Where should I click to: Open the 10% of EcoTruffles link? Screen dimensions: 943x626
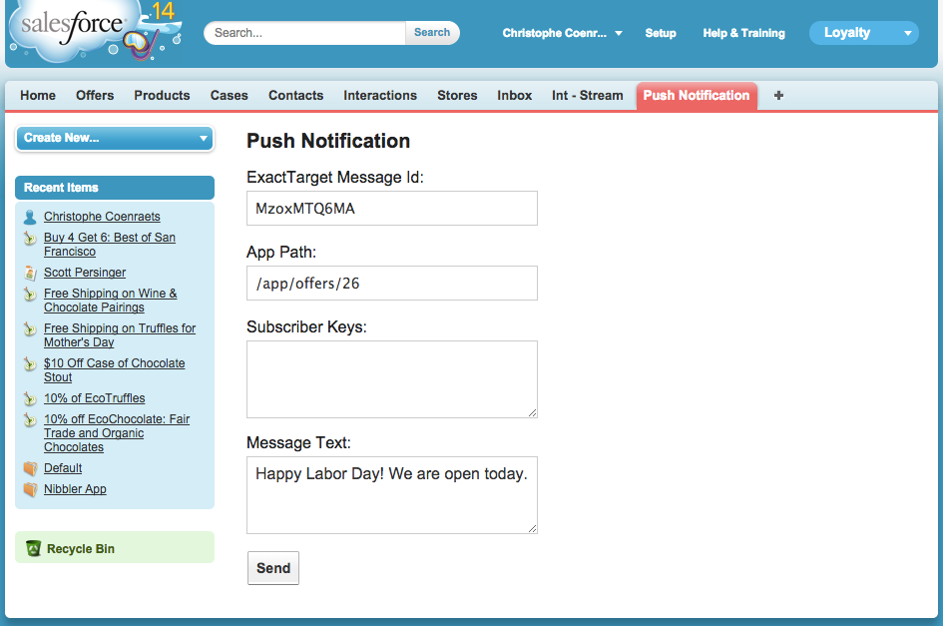[x=95, y=398]
